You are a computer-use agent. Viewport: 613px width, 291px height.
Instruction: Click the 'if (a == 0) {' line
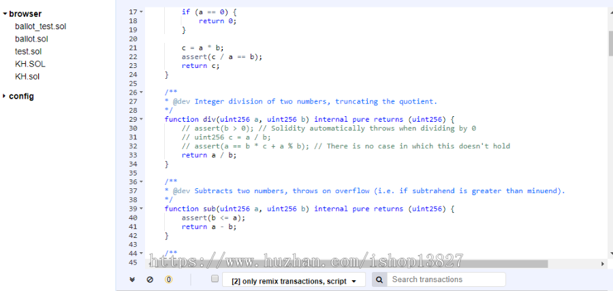point(209,12)
